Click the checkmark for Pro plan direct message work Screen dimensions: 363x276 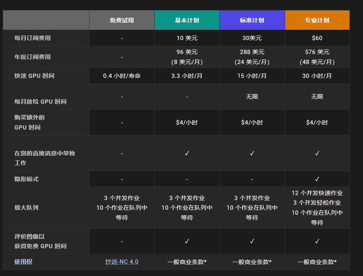pos(317,153)
